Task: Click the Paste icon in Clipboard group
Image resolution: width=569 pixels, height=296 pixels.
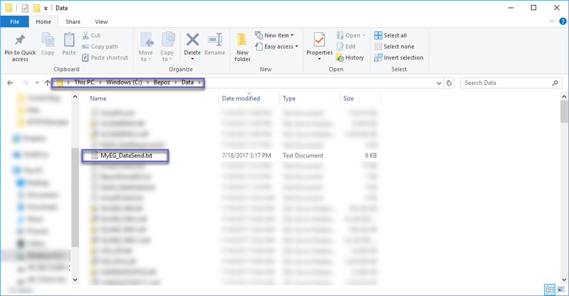Action: (x=69, y=40)
